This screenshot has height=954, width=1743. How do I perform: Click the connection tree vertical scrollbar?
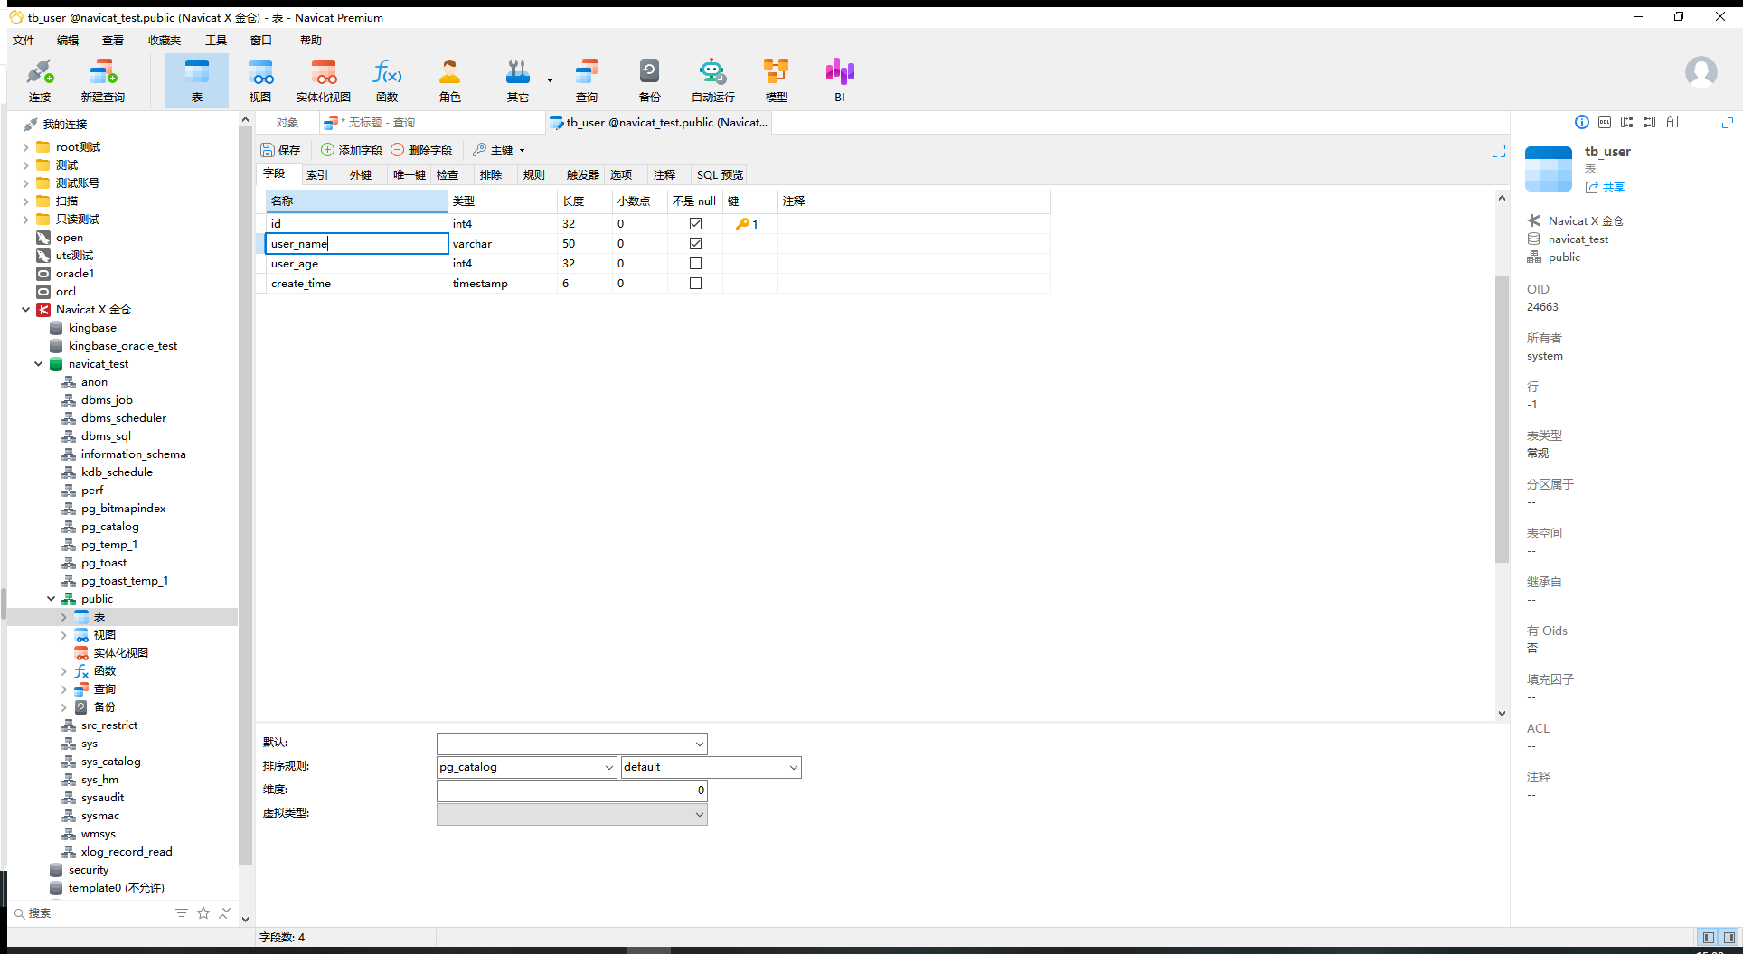[x=245, y=497]
